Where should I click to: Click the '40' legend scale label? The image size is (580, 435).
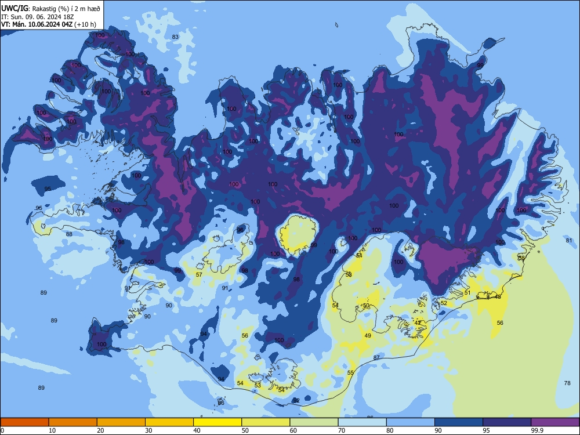click(197, 430)
